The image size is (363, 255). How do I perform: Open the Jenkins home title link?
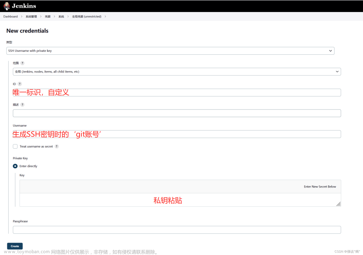coord(24,6)
